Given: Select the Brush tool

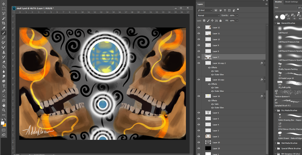Looking at the screenshot, I should coord(4,33).
